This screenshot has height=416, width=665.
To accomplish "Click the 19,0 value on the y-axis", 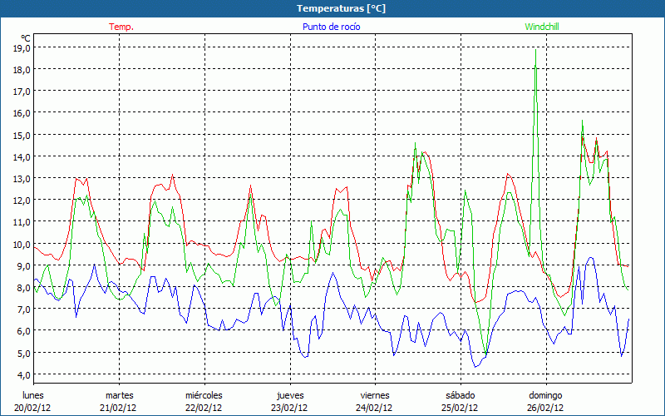I will [x=22, y=48].
